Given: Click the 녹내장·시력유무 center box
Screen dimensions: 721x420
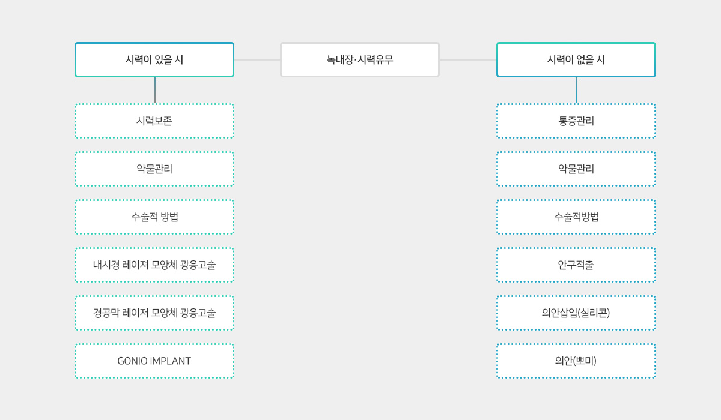Looking at the screenshot, I should coord(360,59).
